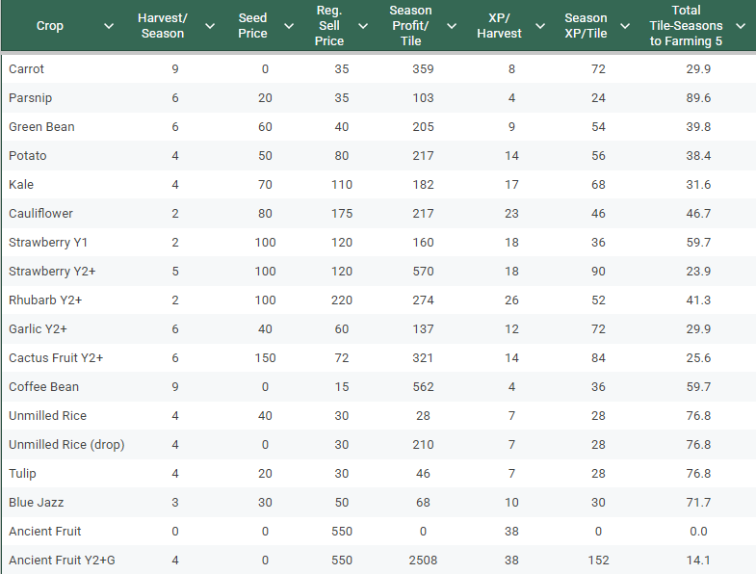The height and width of the screenshot is (574, 756).
Task: Select the Cactus Fruit Y2+ seed price 150
Action: pyautogui.click(x=264, y=358)
